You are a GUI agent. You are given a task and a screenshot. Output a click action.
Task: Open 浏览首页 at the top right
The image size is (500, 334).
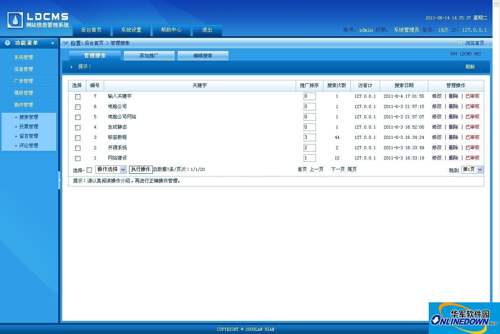click(x=474, y=43)
